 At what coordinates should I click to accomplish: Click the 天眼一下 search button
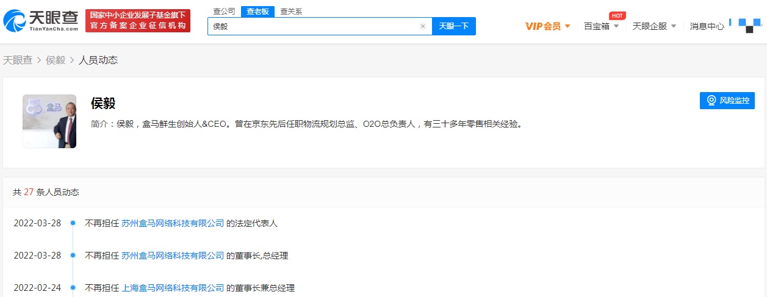[453, 26]
